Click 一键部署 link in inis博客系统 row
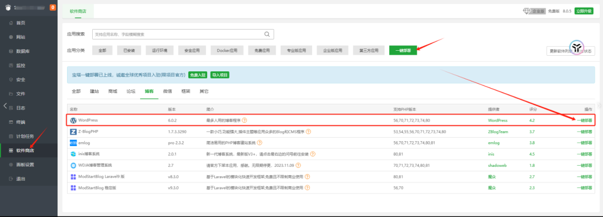 click(584, 154)
